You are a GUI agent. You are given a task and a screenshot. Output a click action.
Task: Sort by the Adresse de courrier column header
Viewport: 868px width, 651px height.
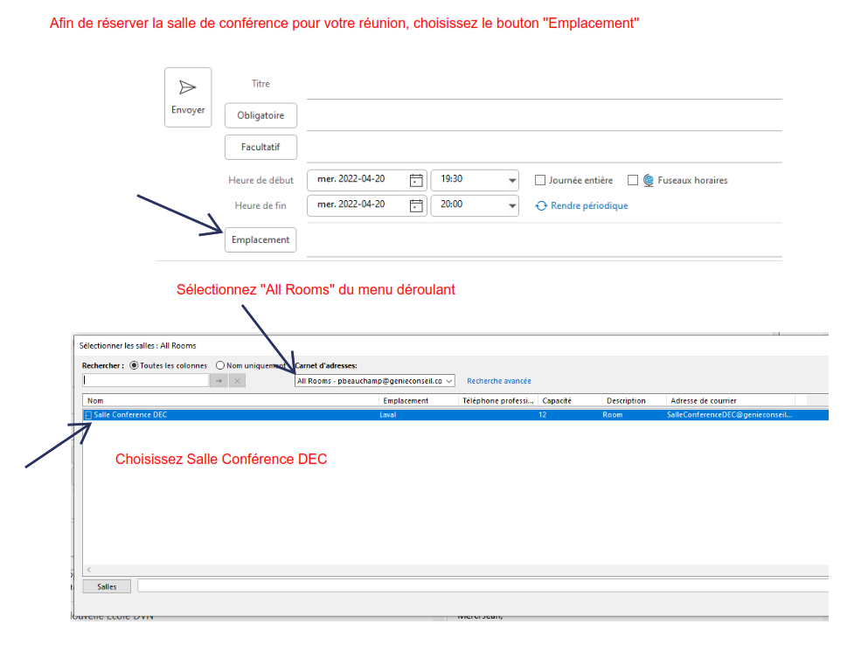pyautogui.click(x=731, y=400)
